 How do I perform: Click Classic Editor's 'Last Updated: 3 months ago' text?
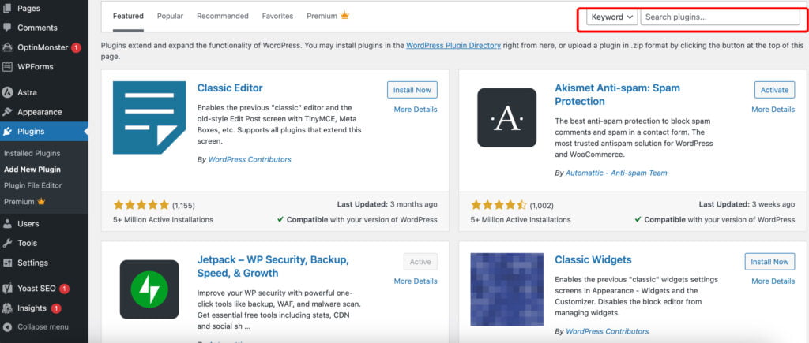pos(387,204)
